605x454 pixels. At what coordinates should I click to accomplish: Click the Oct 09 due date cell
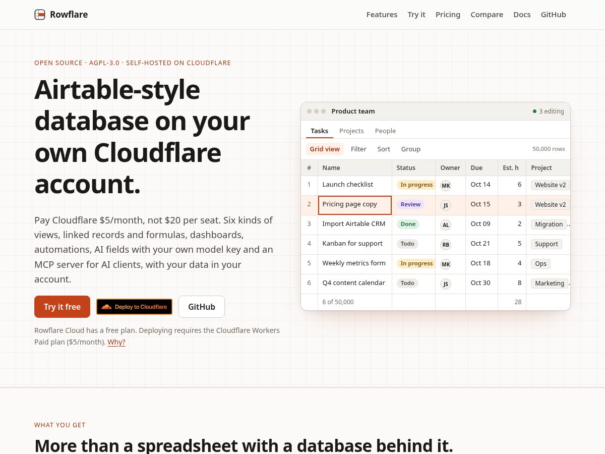pyautogui.click(x=481, y=225)
